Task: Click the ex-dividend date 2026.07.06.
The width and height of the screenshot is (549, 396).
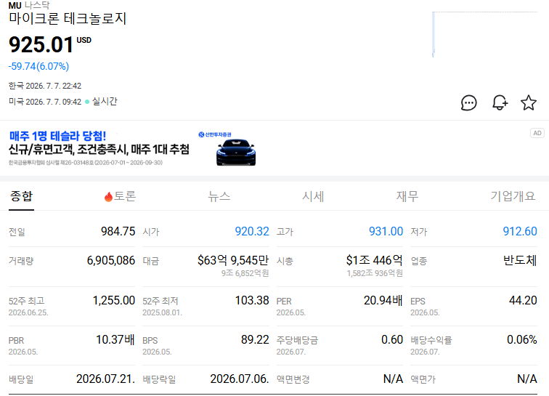Action: pos(240,379)
